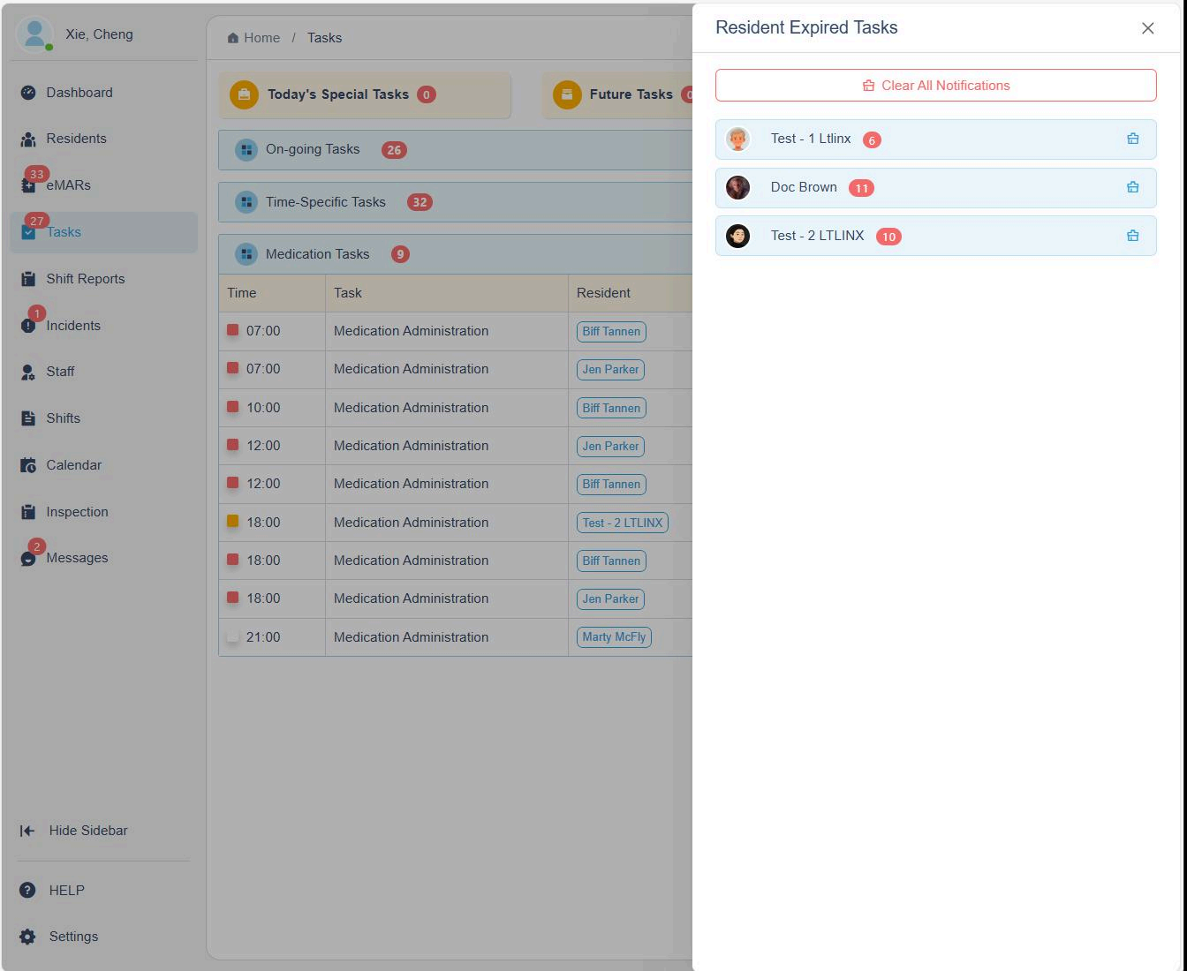This screenshot has height=971, width=1187.
Task: Select Shift Reports menu item
Action: [x=85, y=279]
